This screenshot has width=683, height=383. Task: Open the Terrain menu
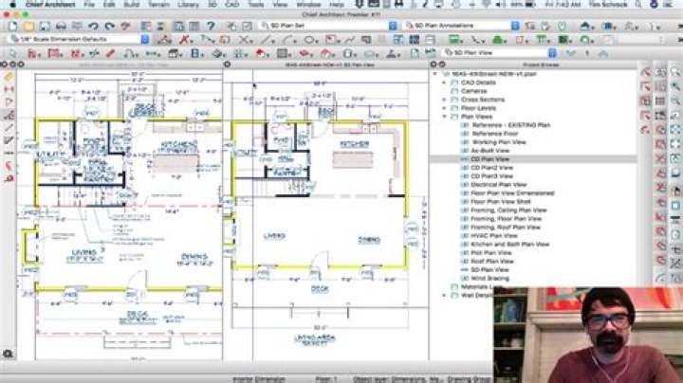[x=158, y=5]
